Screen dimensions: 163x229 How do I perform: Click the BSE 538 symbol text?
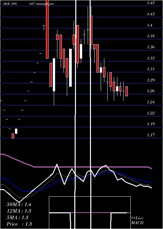tap(10, 4)
